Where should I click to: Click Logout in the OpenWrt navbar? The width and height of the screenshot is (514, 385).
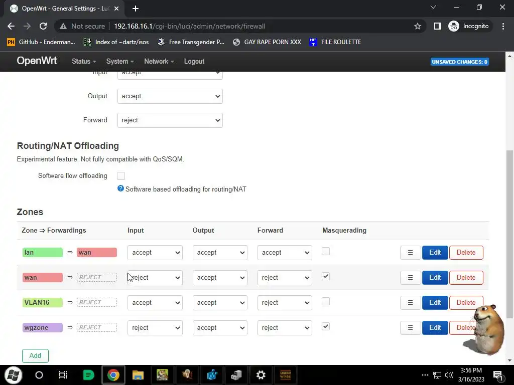click(194, 61)
